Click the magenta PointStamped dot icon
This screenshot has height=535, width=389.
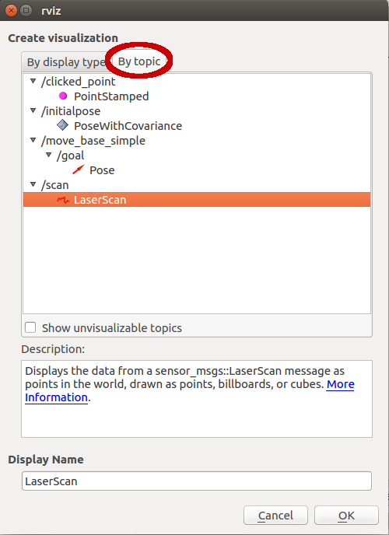pyautogui.click(x=63, y=96)
